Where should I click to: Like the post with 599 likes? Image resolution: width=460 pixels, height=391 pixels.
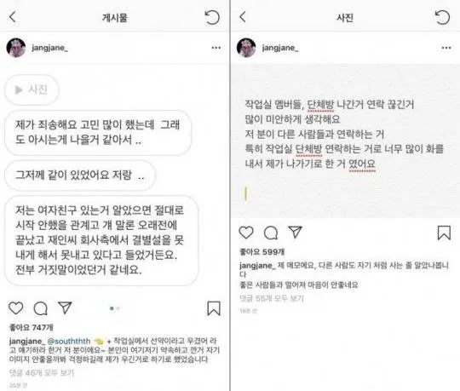246,233
